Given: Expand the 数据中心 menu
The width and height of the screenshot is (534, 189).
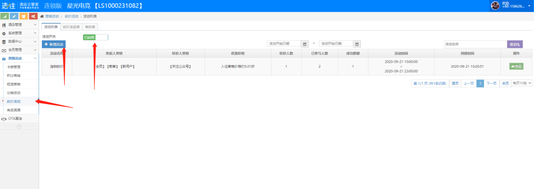Looking at the screenshot, I should click(x=19, y=41).
